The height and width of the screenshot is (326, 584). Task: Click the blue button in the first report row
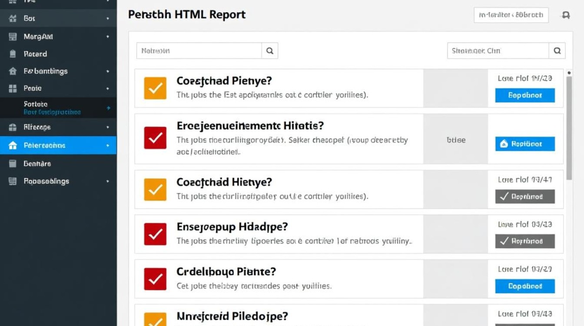(x=525, y=95)
